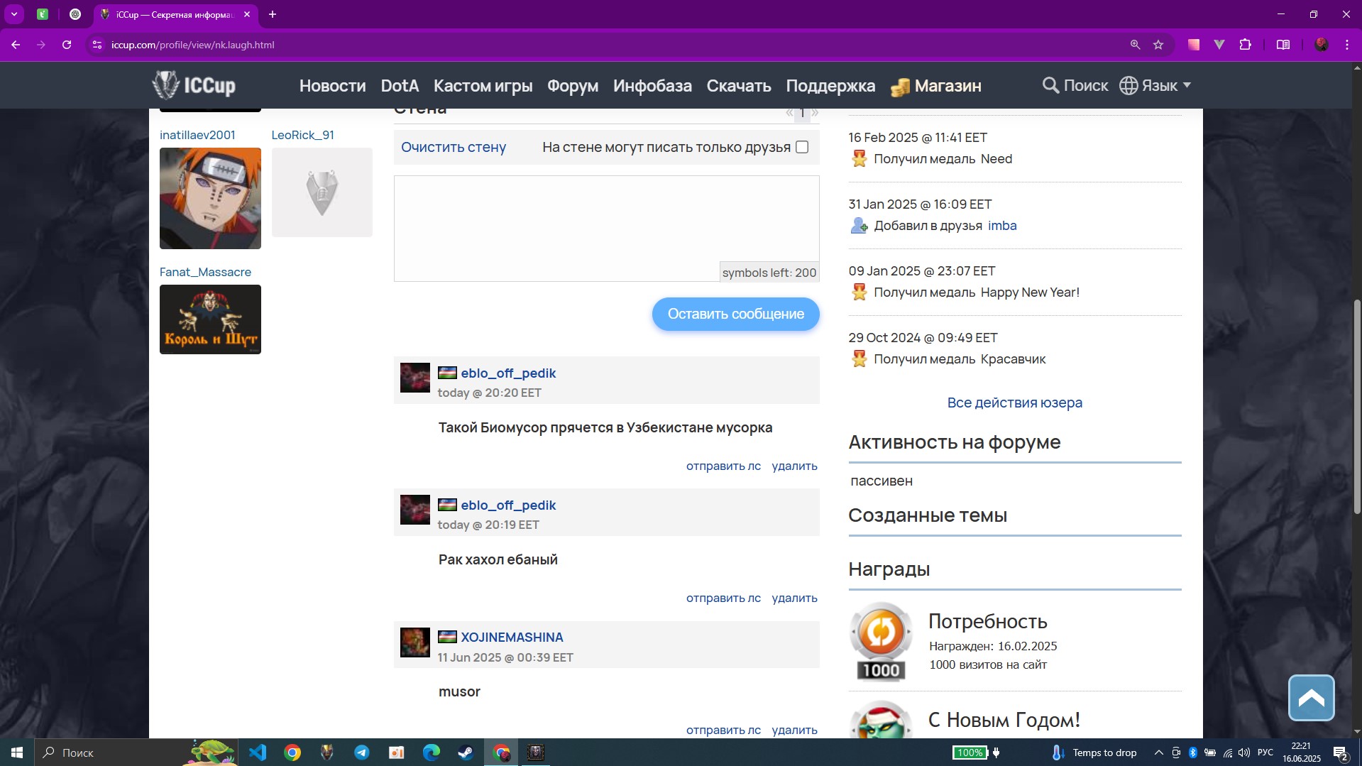Click the gold coins Магазин icon
This screenshot has height=766, width=1362.
[900, 87]
